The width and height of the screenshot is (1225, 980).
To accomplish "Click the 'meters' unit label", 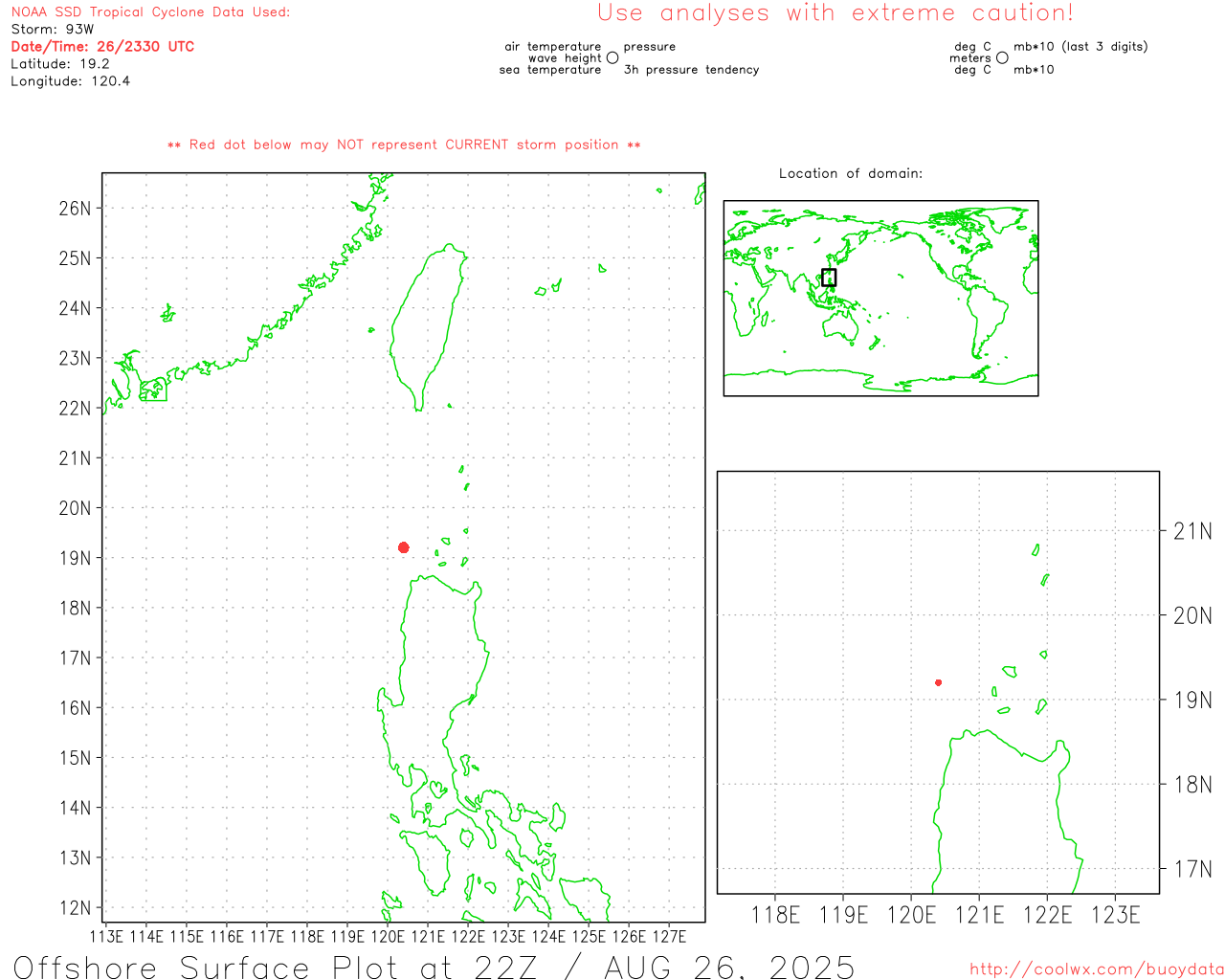I will [x=970, y=58].
